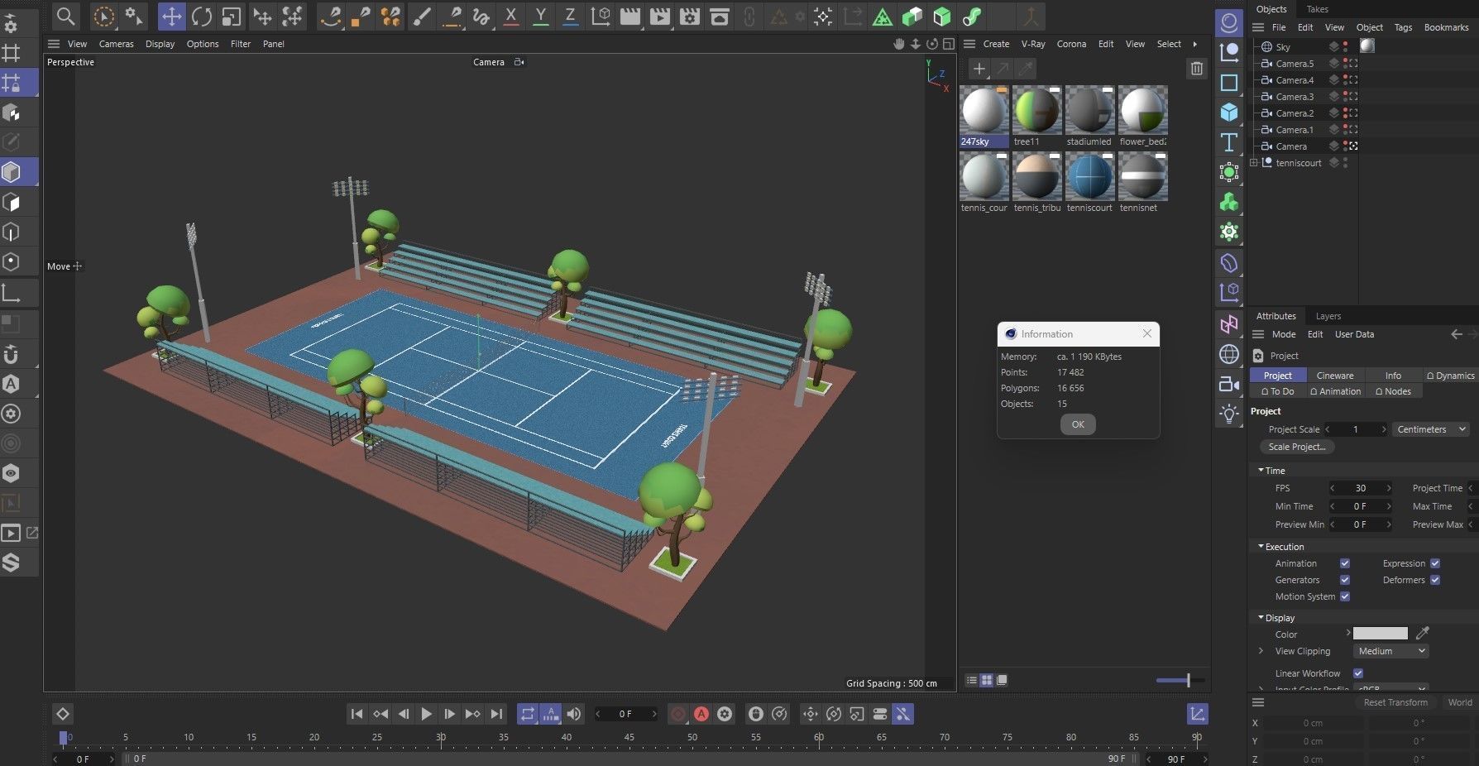Open the Cameras viewport menu
Screen dimensions: 1479x766
coord(116,44)
